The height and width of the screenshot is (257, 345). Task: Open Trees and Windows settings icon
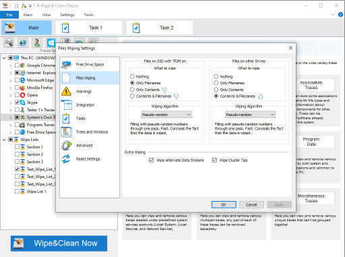coord(67,132)
